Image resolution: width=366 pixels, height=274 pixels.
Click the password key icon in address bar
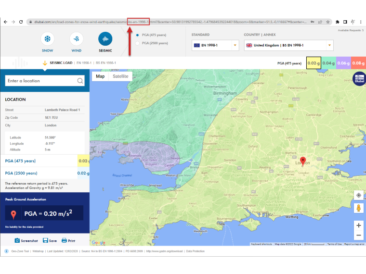point(313,22)
